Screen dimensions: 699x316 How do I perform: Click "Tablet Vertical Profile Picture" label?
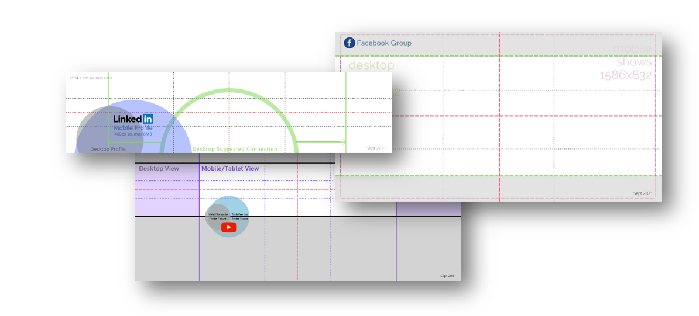pyautogui.click(x=240, y=216)
